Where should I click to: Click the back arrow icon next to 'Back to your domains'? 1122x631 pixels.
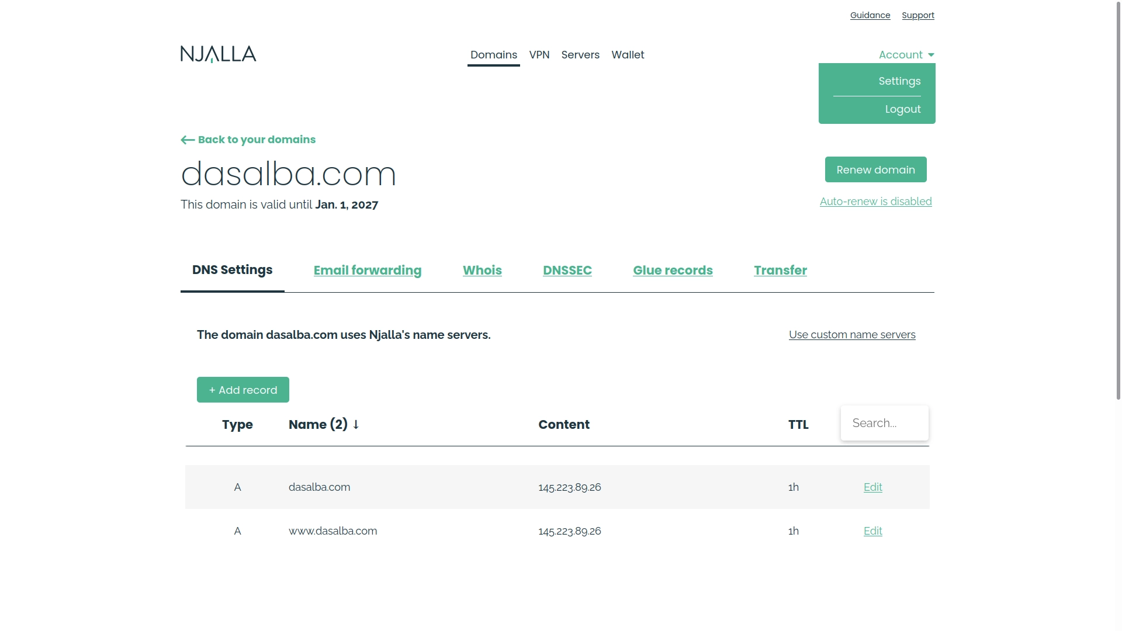(x=187, y=140)
